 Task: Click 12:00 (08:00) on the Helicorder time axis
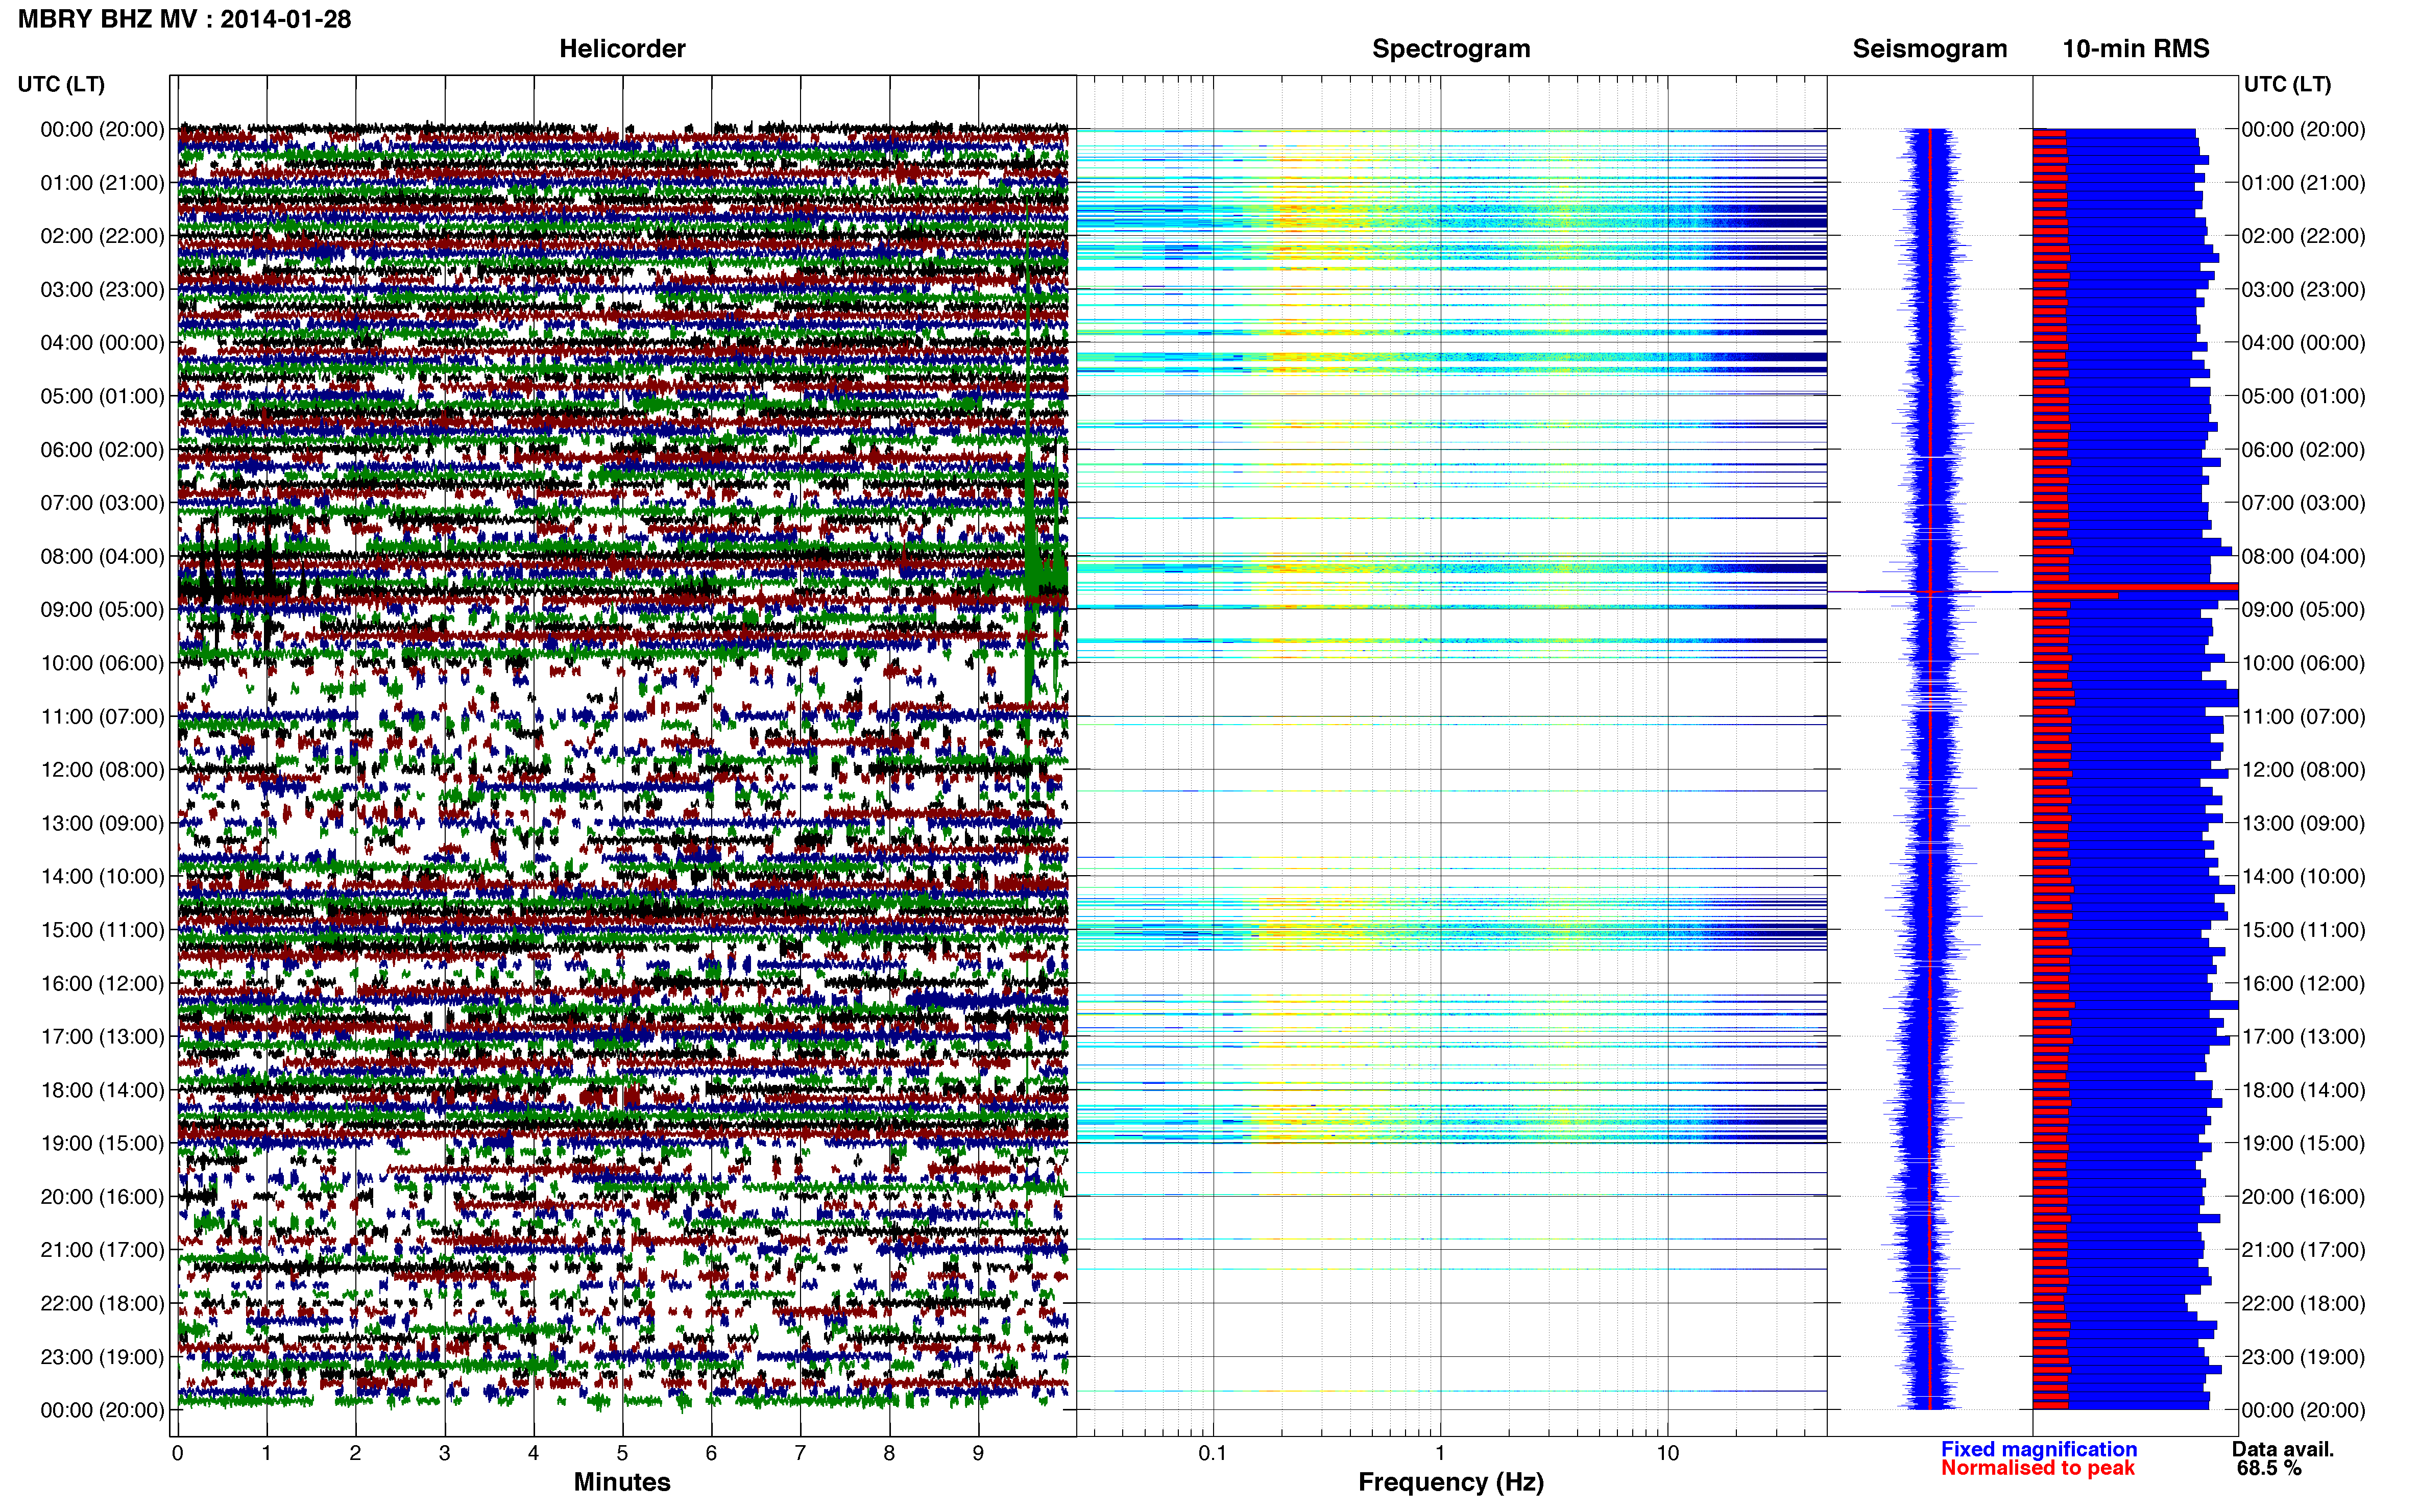[x=102, y=770]
